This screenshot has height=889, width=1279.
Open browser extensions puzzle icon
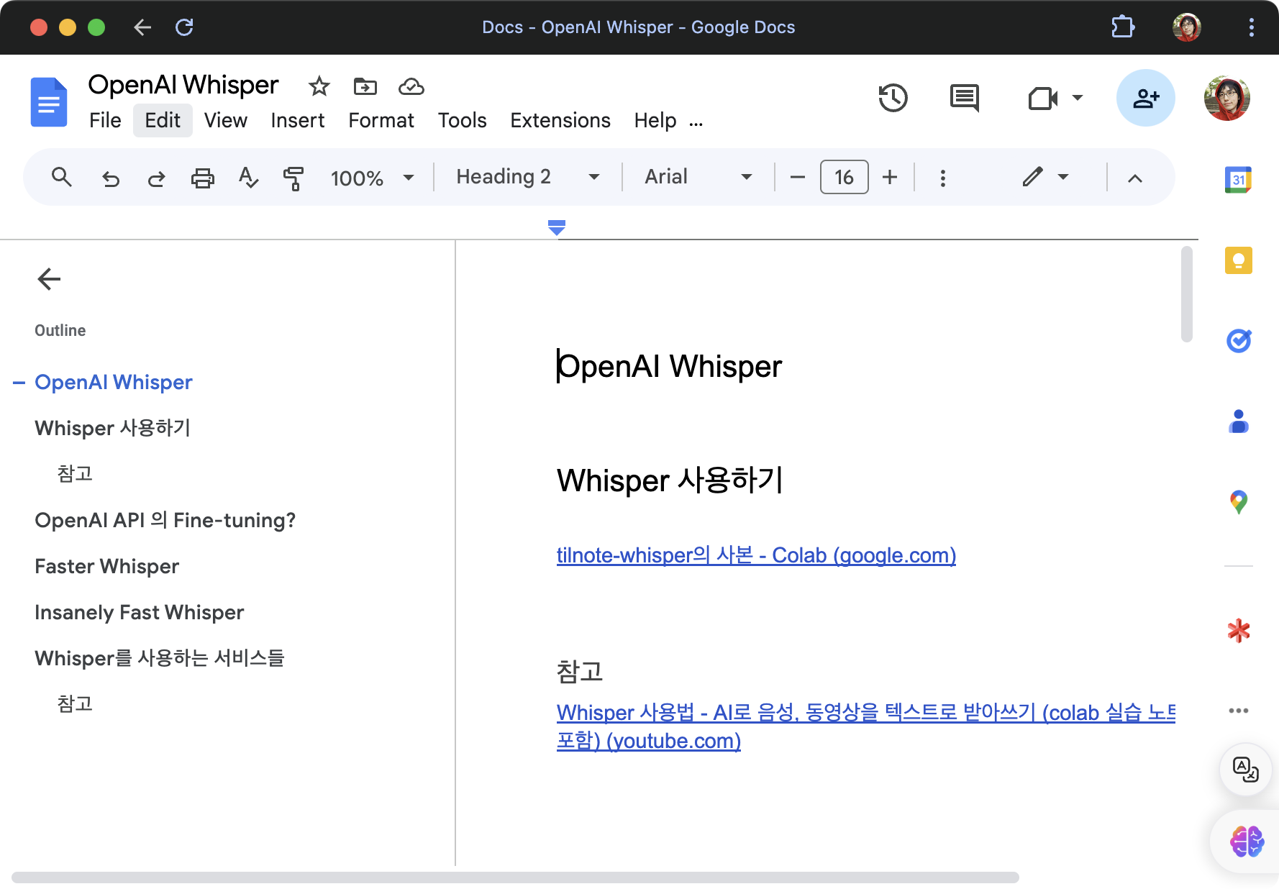1122,27
